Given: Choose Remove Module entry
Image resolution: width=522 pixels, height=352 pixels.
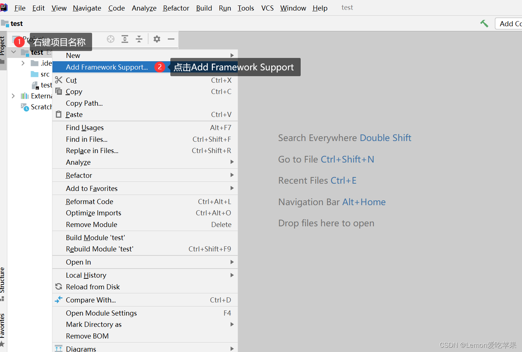Looking at the screenshot, I should [145, 224].
